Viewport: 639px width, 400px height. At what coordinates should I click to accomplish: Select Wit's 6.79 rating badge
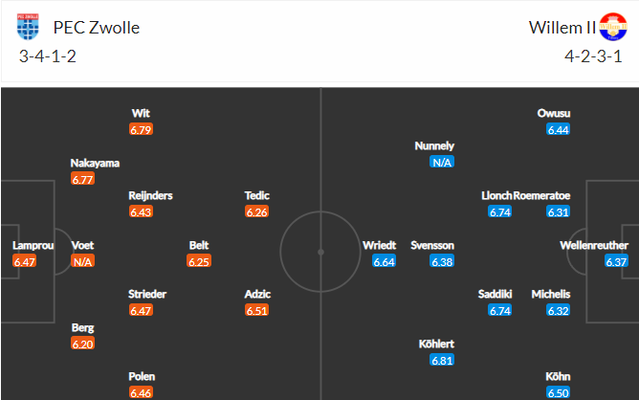(141, 129)
